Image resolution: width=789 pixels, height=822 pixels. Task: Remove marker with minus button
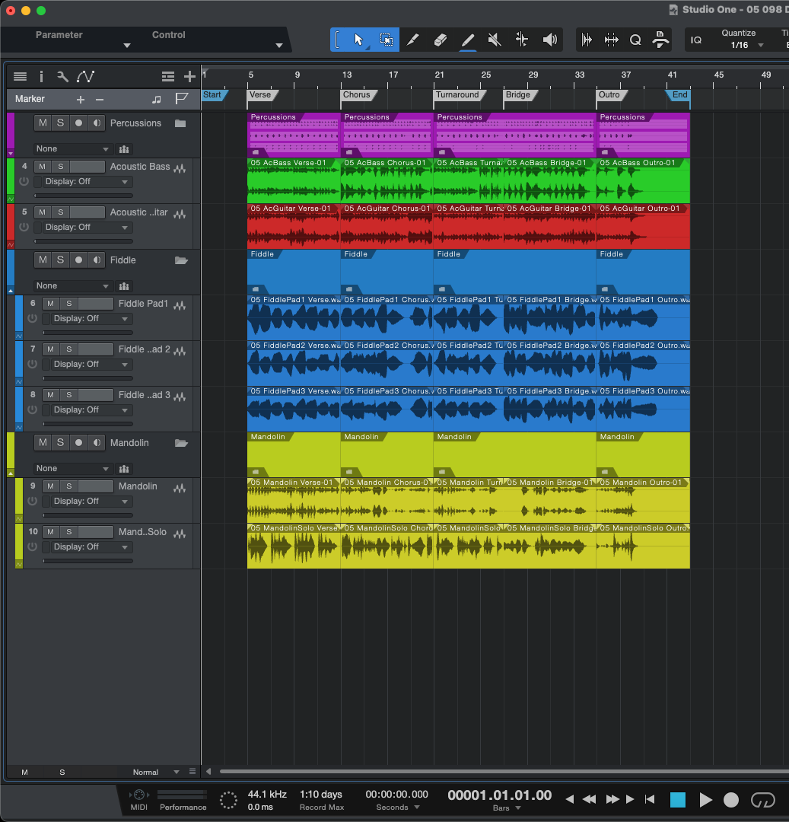pyautogui.click(x=100, y=99)
